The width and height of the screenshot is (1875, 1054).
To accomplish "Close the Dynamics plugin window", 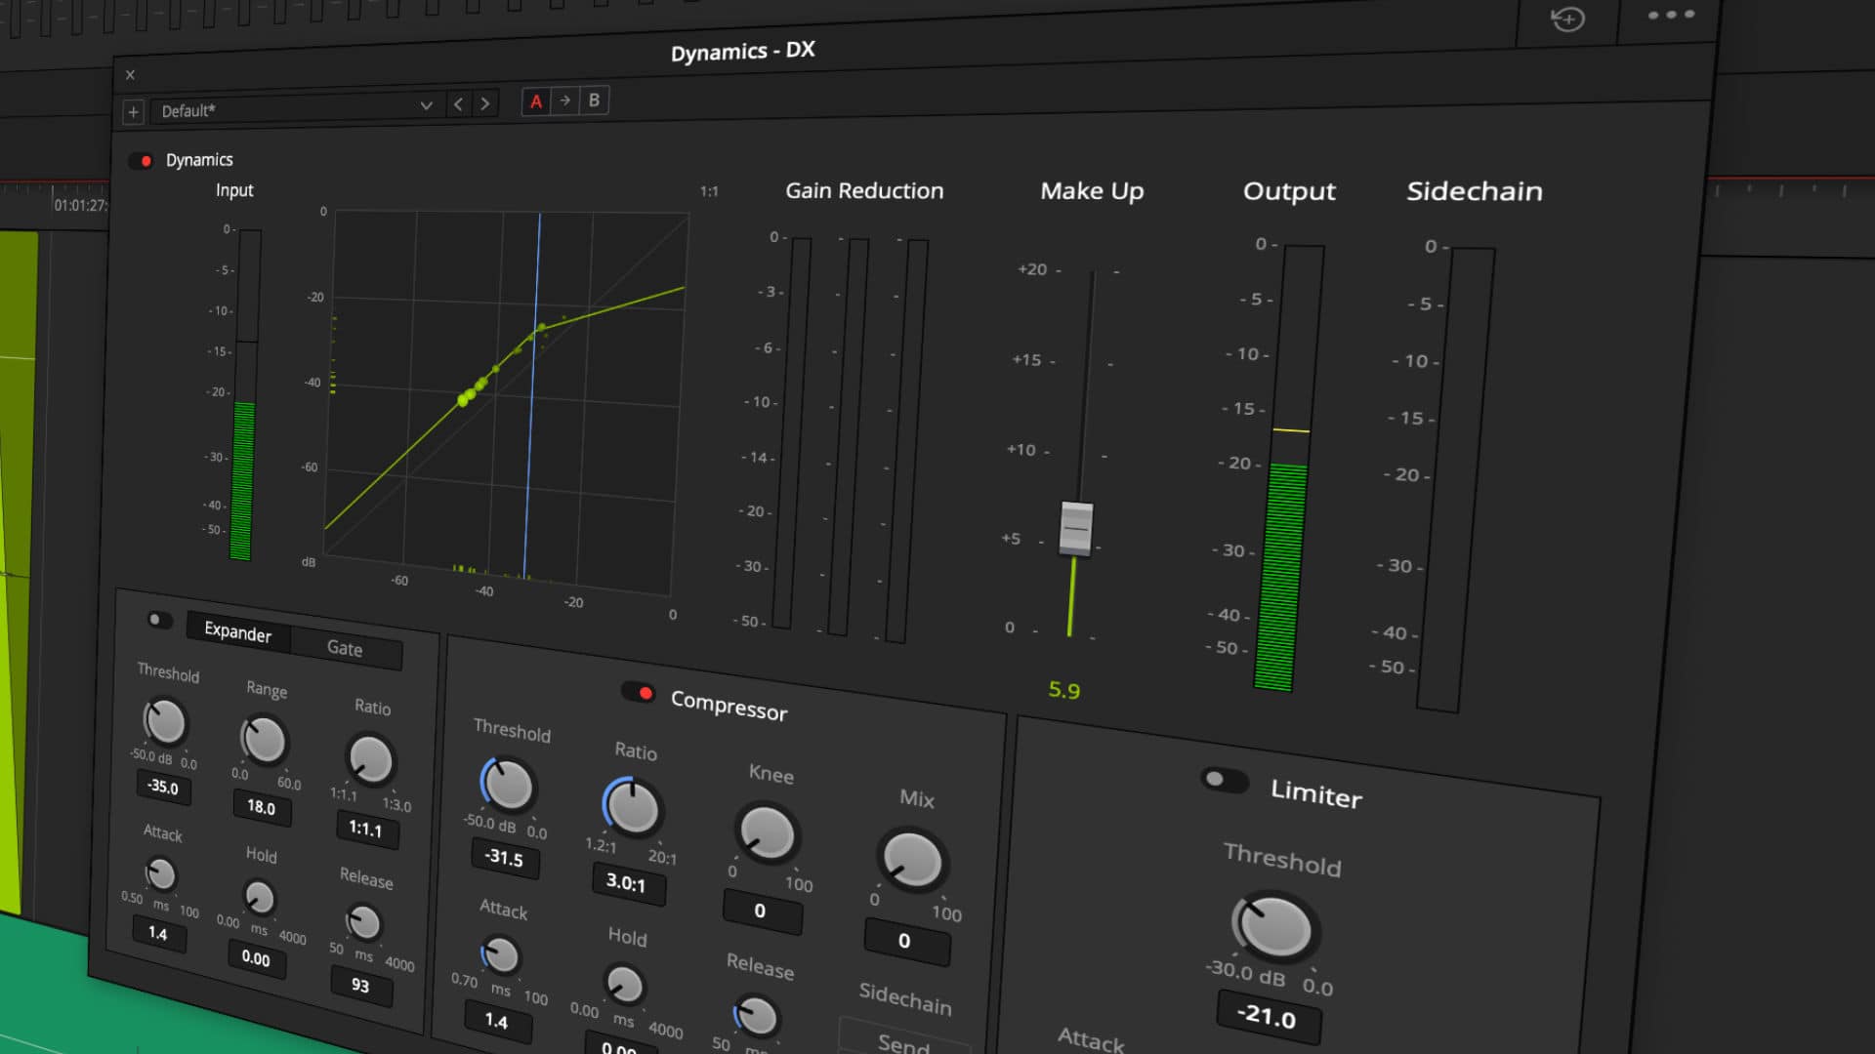I will (x=130, y=74).
